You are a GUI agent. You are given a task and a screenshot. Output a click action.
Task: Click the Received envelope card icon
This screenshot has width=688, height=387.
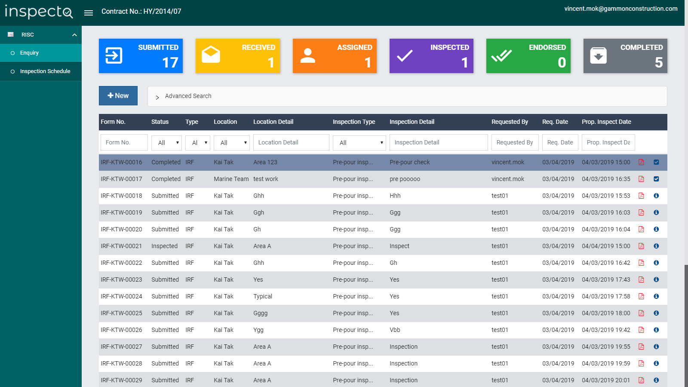click(x=211, y=55)
